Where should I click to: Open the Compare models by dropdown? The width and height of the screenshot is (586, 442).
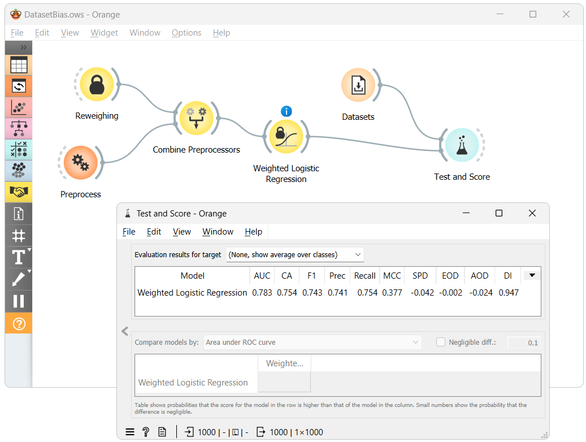tap(312, 342)
